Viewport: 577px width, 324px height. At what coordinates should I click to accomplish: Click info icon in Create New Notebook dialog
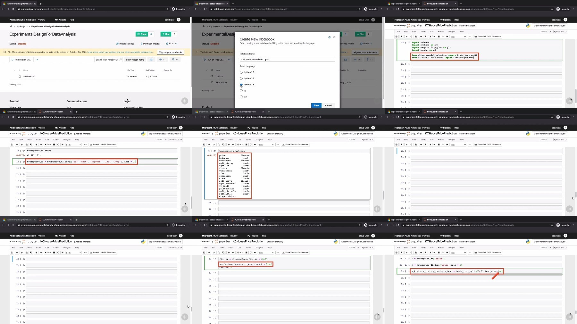pos(329,37)
